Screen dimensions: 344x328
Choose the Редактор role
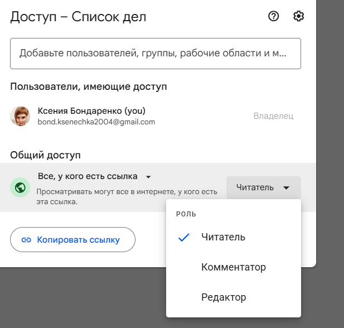click(x=234, y=297)
